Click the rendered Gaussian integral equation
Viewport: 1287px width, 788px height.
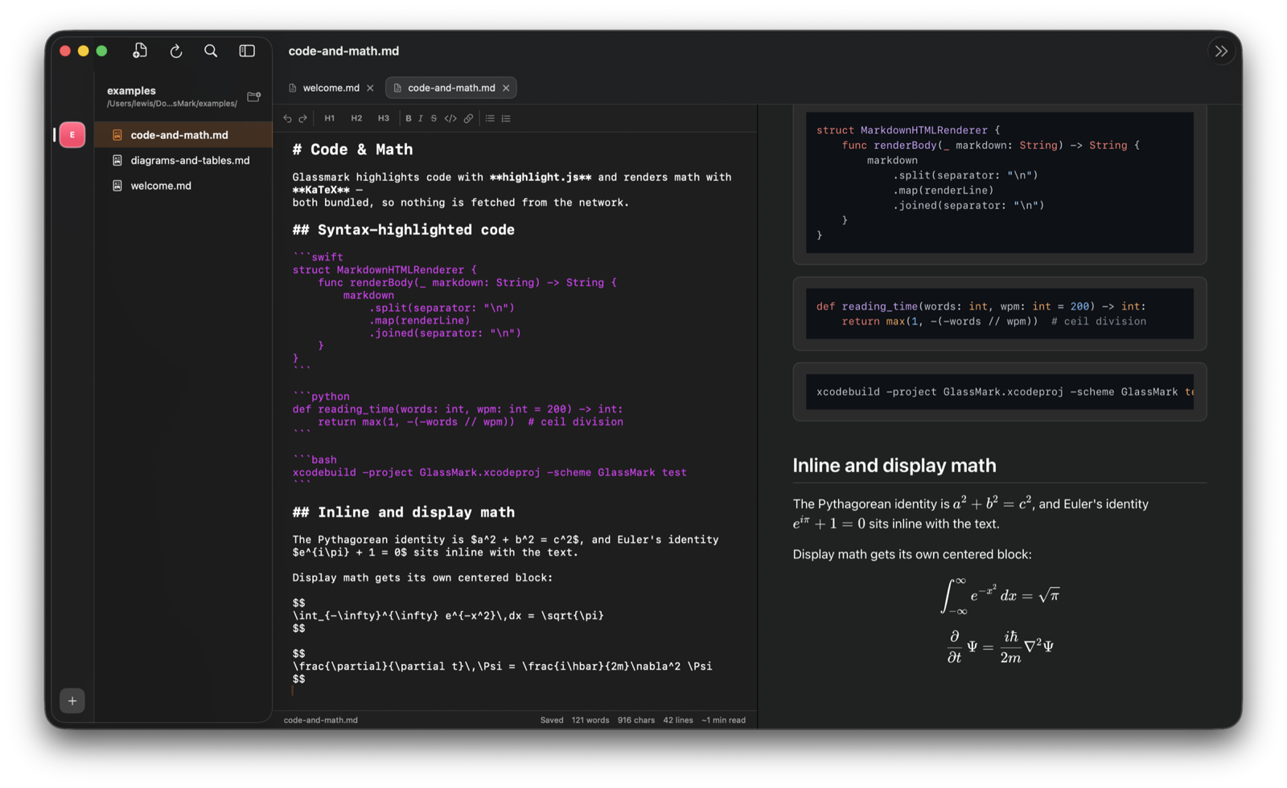1000,596
